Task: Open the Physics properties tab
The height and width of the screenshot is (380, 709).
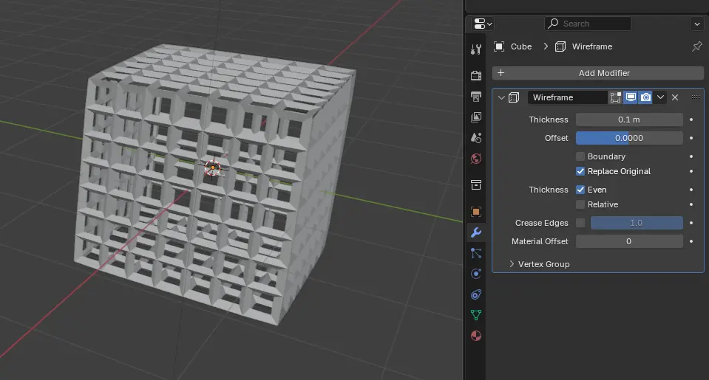Action: (x=475, y=274)
